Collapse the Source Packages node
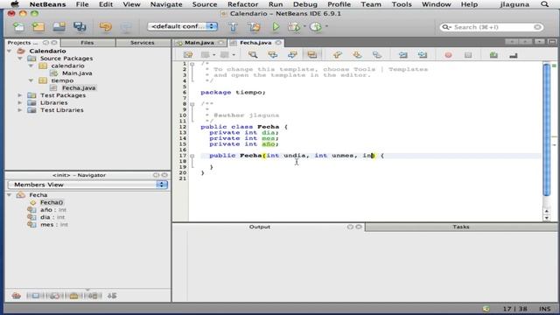Viewport: 560px width, 315px height. [x=20, y=59]
